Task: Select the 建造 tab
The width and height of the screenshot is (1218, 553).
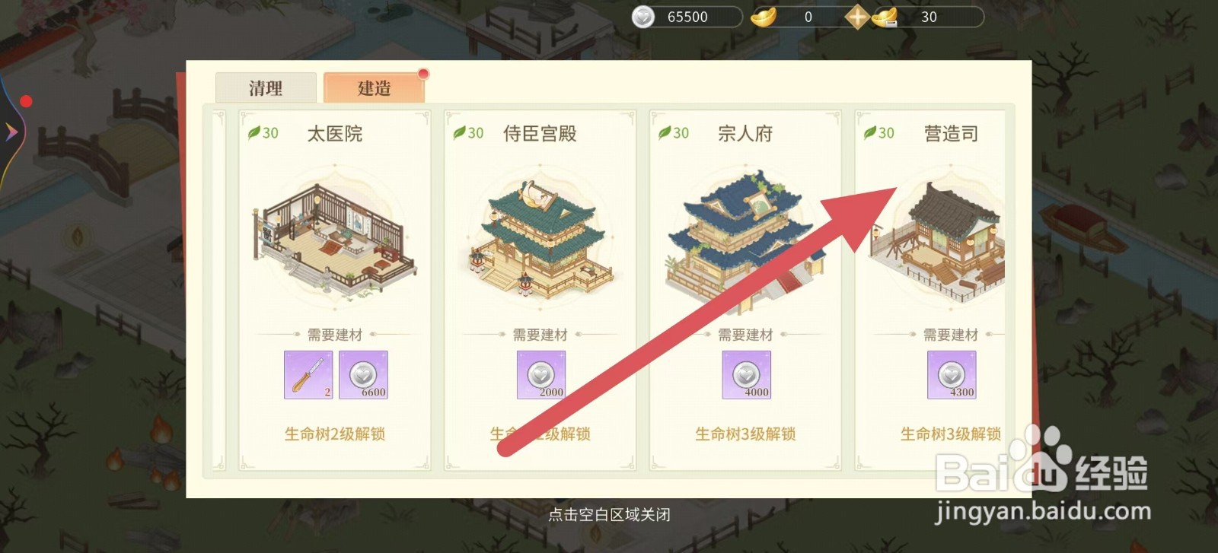Action: pyautogui.click(x=374, y=87)
